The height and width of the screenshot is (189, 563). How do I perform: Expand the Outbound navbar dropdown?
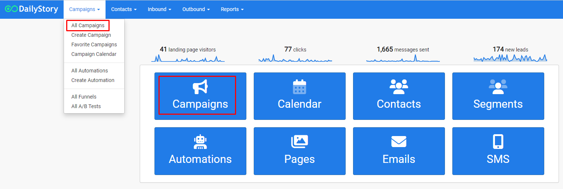coord(196,9)
